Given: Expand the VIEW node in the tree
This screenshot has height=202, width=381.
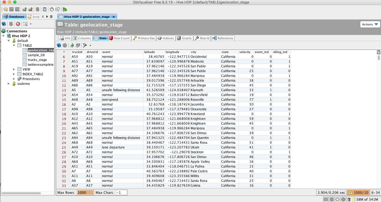Looking at the screenshot, I should coord(14,69).
